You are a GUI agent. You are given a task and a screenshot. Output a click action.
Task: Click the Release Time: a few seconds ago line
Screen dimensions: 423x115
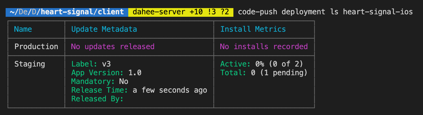point(139,90)
